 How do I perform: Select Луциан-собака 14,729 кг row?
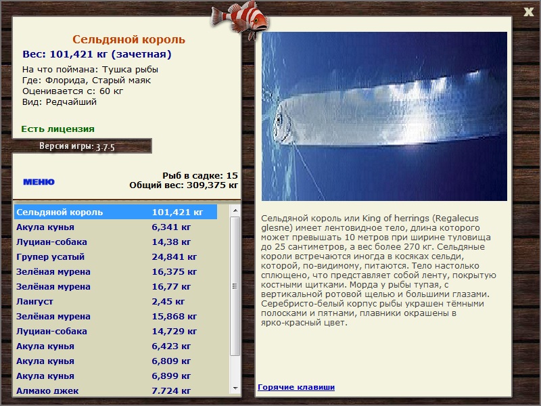point(116,331)
